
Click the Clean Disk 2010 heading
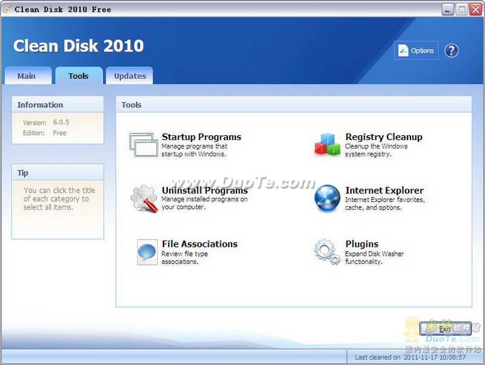point(79,46)
